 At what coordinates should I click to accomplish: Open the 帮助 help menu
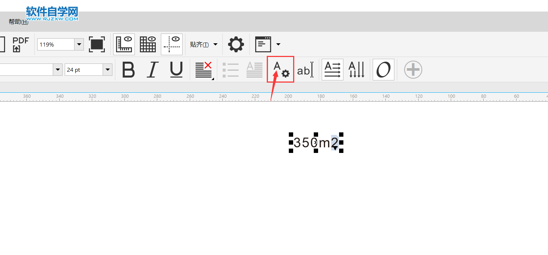point(18,22)
